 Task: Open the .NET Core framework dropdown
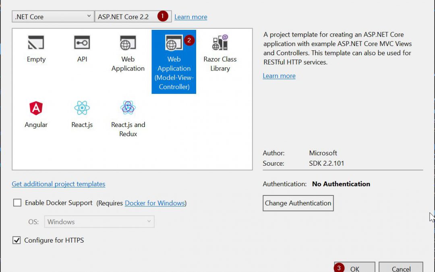point(53,17)
